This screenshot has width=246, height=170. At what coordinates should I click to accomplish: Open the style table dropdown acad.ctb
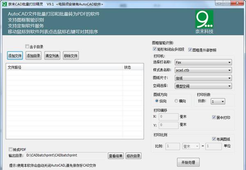203,70
